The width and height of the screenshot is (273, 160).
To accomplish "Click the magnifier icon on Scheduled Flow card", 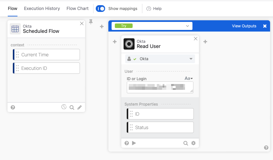I will tap(72, 108).
